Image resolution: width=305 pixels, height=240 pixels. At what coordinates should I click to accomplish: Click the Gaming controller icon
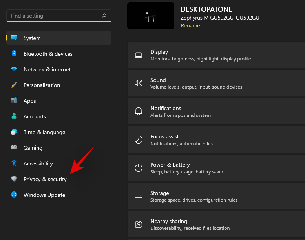14,148
